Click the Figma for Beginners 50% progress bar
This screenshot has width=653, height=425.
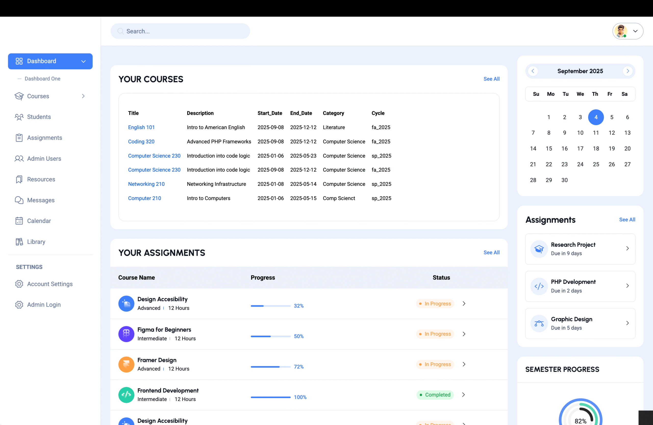coord(271,336)
